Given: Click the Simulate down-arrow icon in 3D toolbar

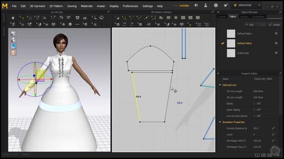Looking at the screenshot, I should pyautogui.click(x=13, y=18).
